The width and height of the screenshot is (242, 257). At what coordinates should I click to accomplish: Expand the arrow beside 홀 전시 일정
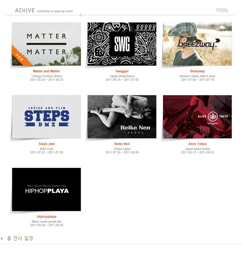[x=2, y=238]
